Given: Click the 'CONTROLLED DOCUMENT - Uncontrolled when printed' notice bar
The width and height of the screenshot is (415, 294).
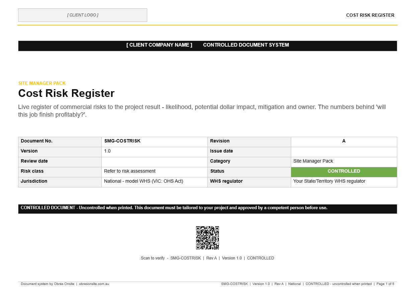Looking at the screenshot, I should click(207, 209).
